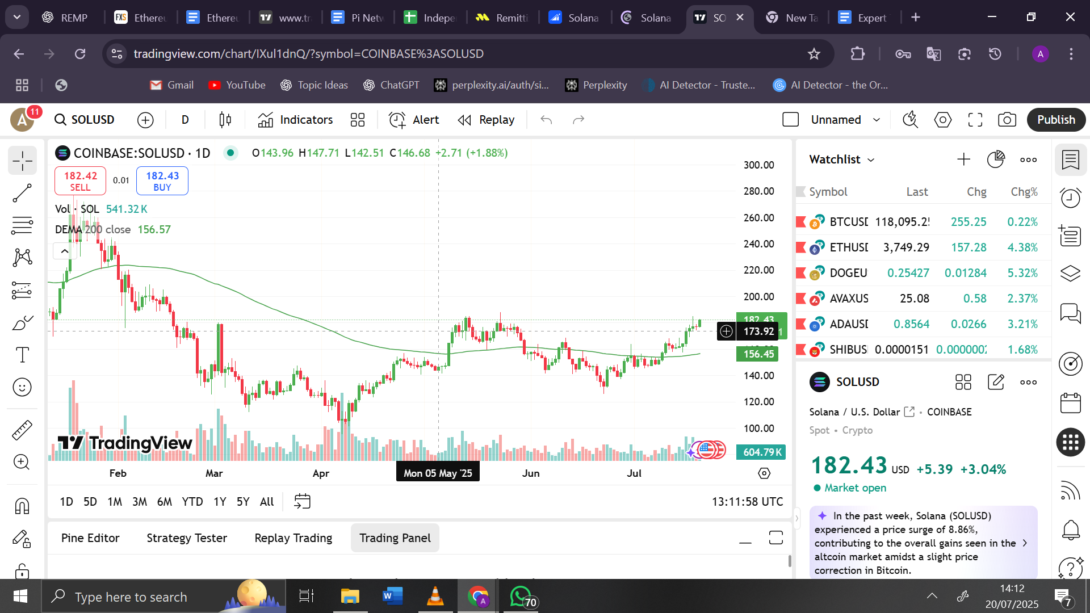
Task: Open the chart candle style selector
Action: (225, 120)
